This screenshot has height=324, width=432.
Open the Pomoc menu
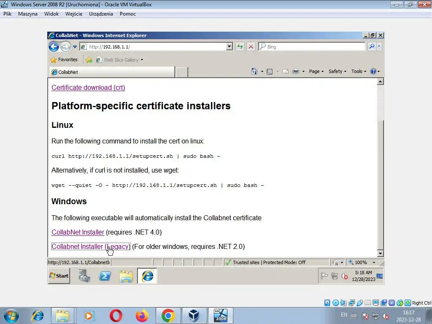pyautogui.click(x=127, y=14)
